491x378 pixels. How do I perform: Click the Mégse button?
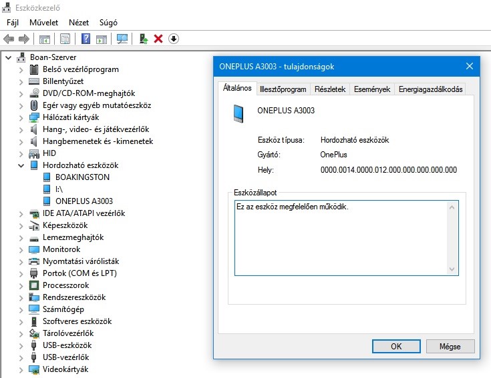click(450, 347)
